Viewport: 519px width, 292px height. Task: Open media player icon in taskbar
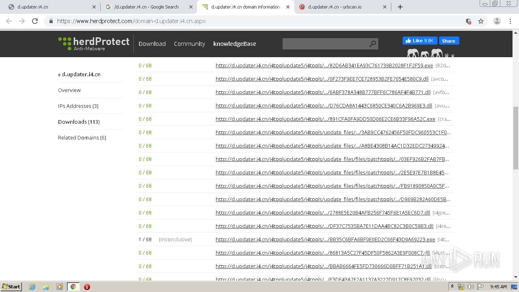59,287
